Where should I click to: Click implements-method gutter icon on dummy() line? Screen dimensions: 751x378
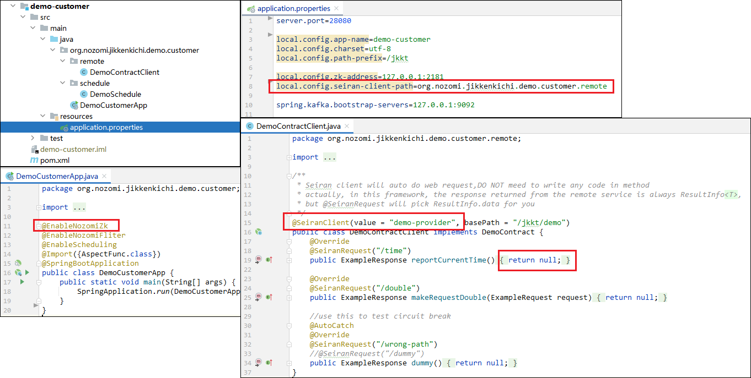click(270, 363)
